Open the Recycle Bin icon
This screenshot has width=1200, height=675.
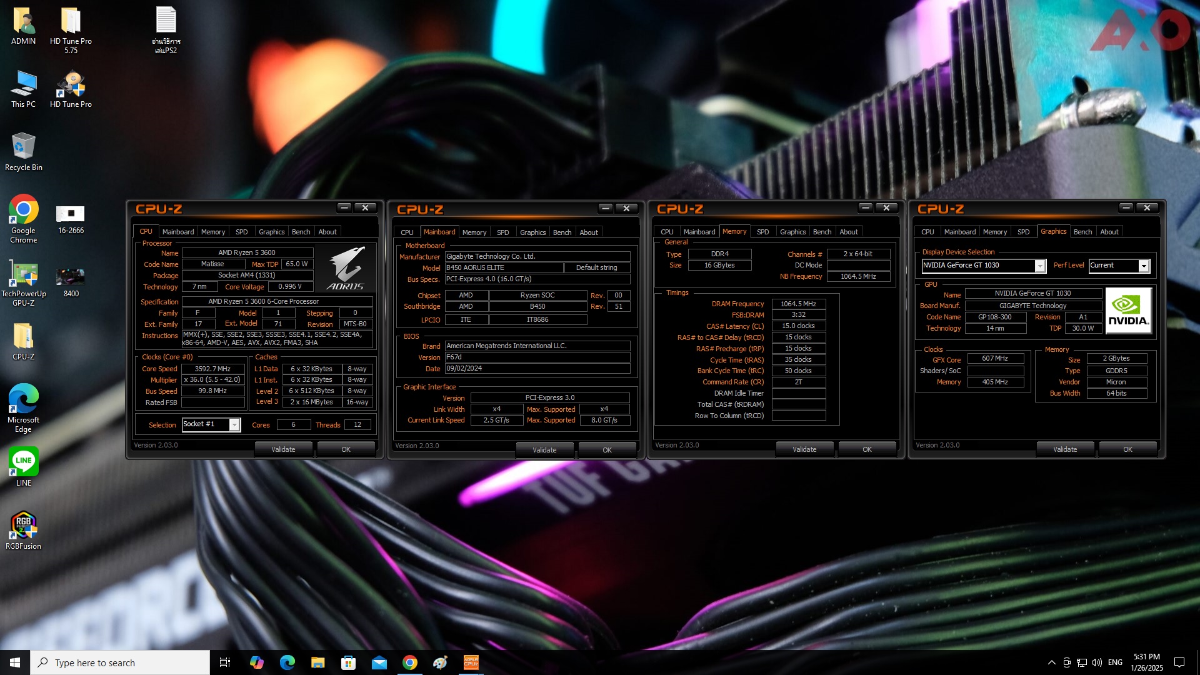23,152
